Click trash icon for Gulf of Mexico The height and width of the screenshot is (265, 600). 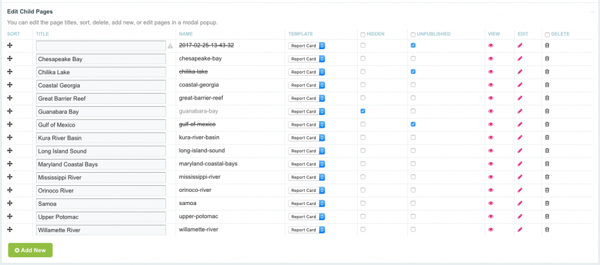tap(547, 125)
